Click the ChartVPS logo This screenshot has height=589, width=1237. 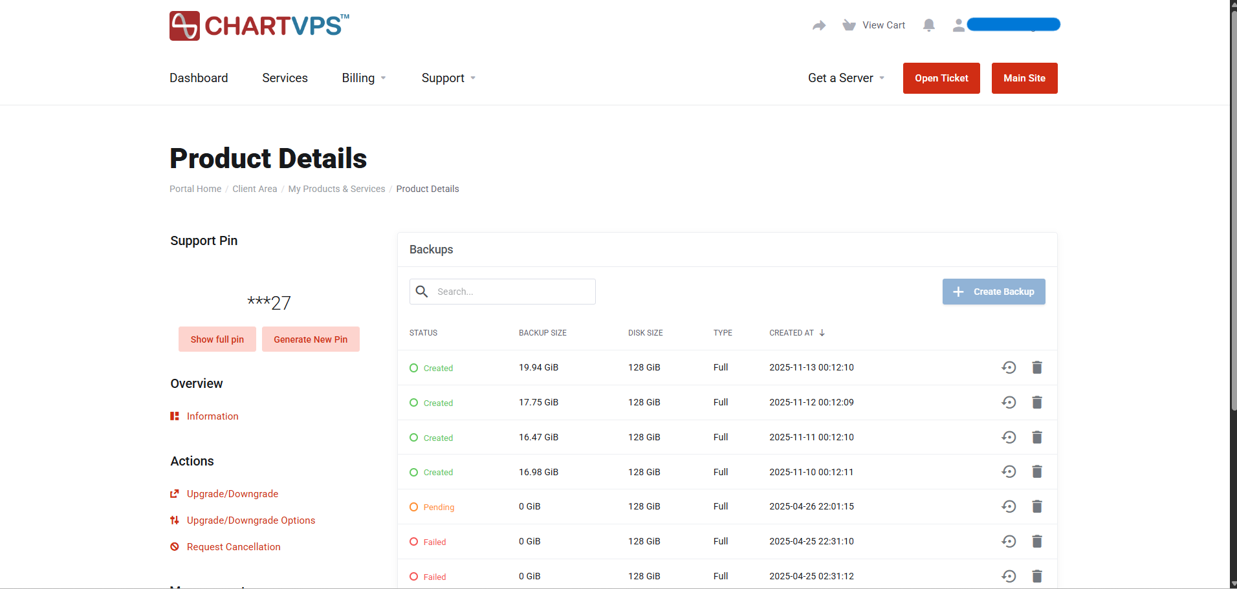pos(259,26)
